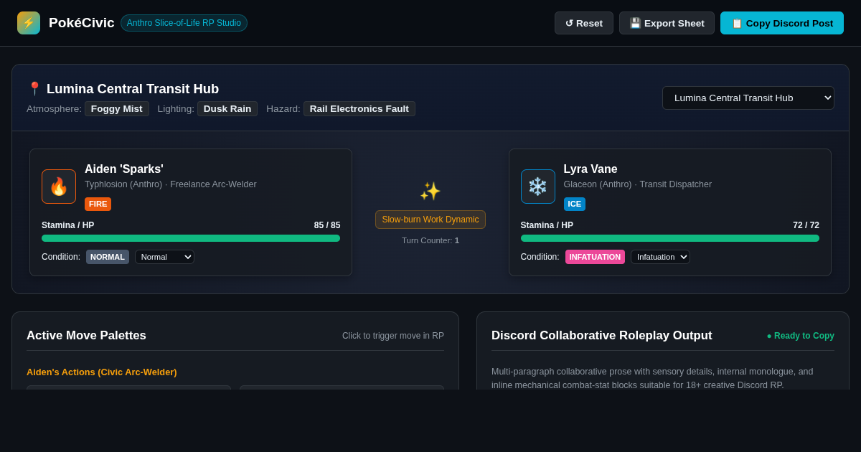Open Aiden's Normal condition dropdown

[x=164, y=257]
